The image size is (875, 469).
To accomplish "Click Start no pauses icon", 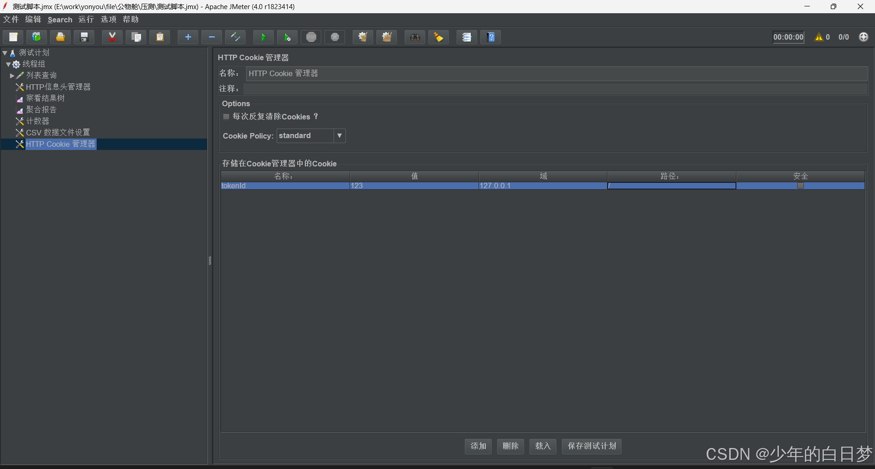I will coord(287,37).
